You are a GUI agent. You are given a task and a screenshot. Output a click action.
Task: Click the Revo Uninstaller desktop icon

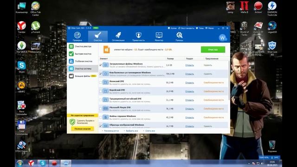22,108
